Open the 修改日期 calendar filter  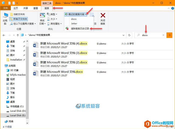point(43,19)
